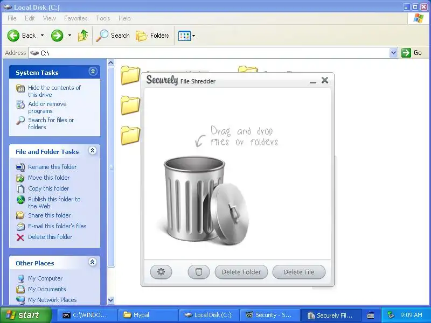Open My Network Places link
The image size is (431, 323).
pyautogui.click(x=52, y=300)
